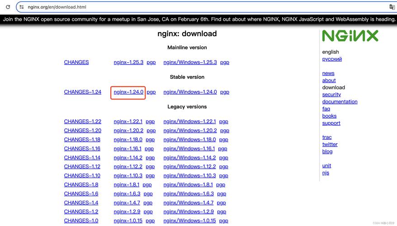
Task: Download nginx/Windows-1.22.1
Action: 189,122
